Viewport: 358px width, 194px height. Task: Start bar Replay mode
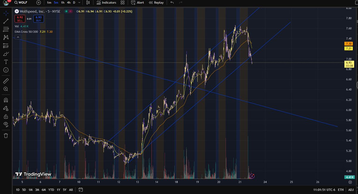click(156, 2)
